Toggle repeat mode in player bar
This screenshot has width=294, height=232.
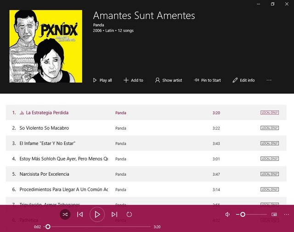point(129,215)
